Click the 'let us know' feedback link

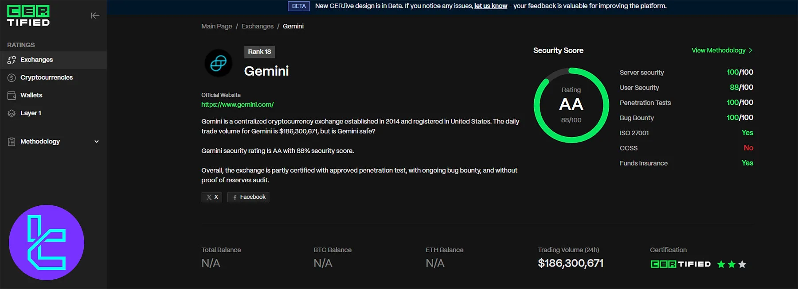(x=491, y=6)
